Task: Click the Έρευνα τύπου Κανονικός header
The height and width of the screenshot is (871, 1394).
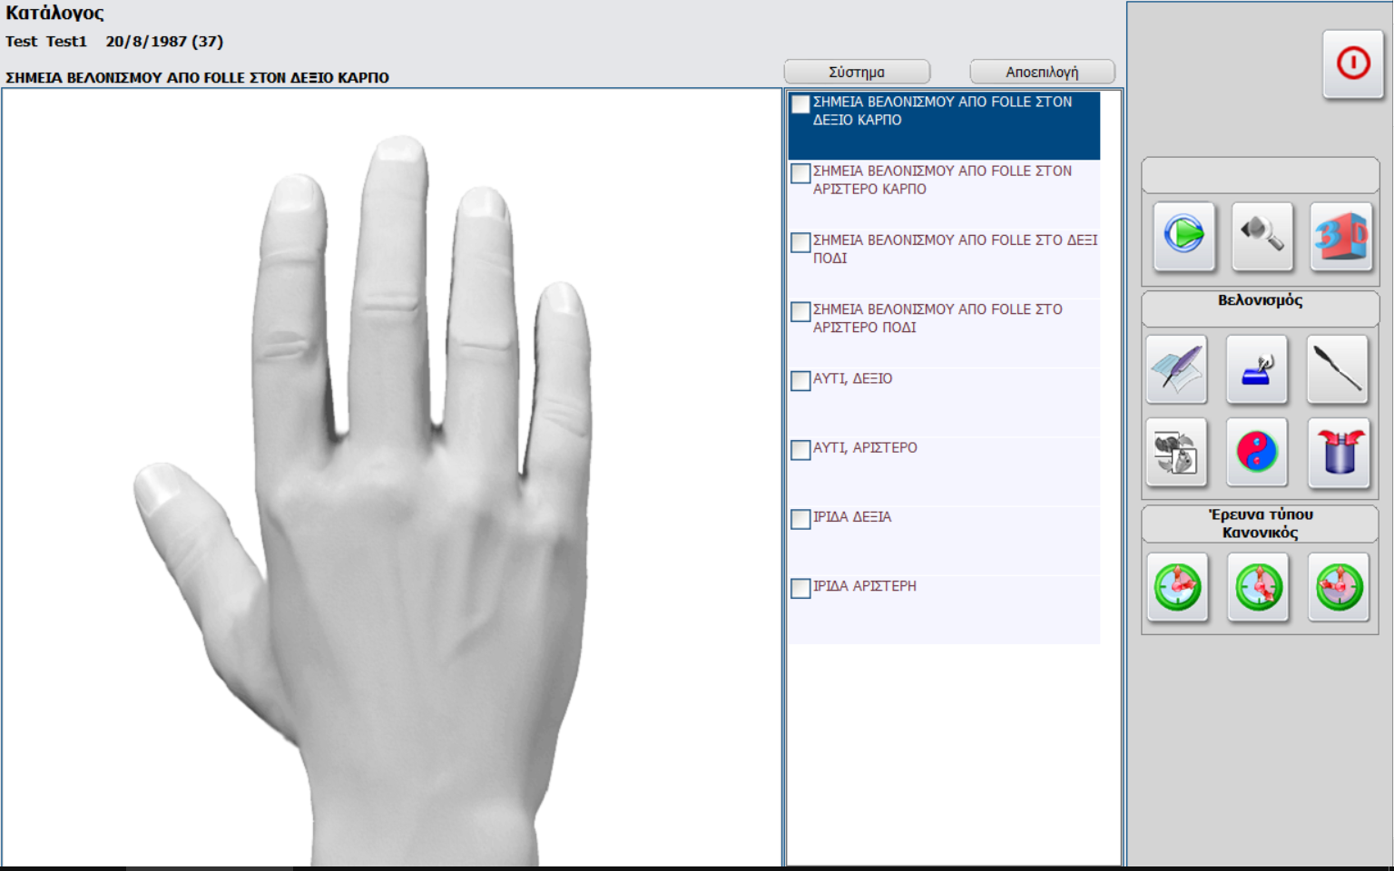Action: tap(1260, 524)
